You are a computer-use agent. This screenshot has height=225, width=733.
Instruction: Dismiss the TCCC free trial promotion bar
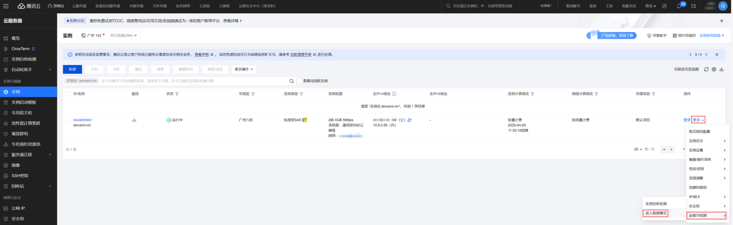click(722, 21)
